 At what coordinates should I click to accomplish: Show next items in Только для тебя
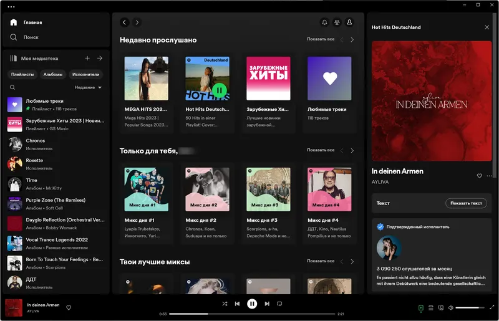(x=352, y=150)
